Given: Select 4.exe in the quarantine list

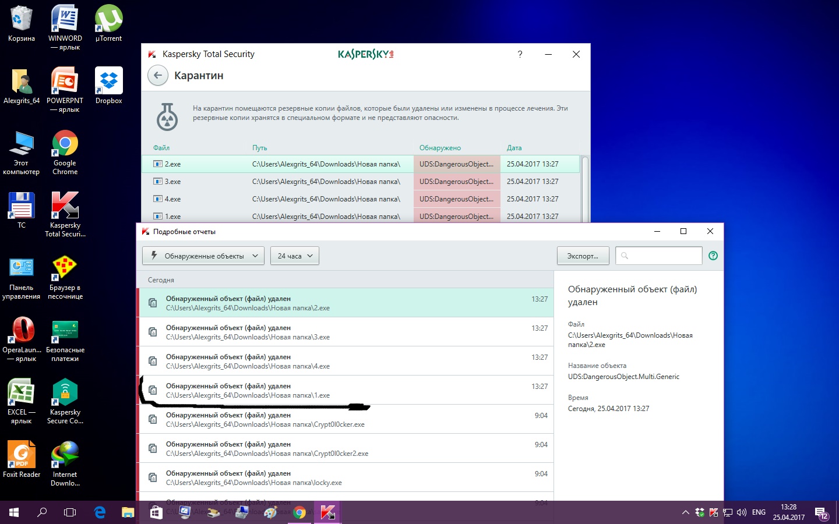Looking at the screenshot, I should 361,199.
